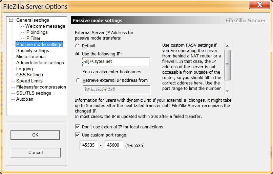Click the port range start field 45535
273x174 pixels.
(88, 146)
